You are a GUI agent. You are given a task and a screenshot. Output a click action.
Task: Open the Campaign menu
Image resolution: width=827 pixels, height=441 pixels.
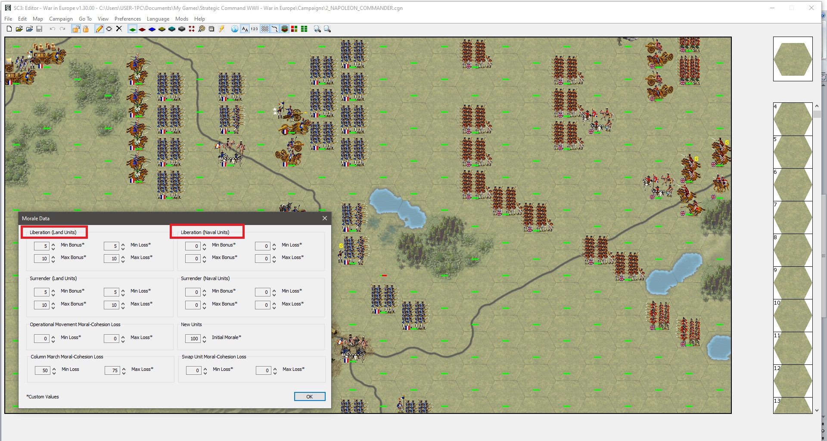61,19
